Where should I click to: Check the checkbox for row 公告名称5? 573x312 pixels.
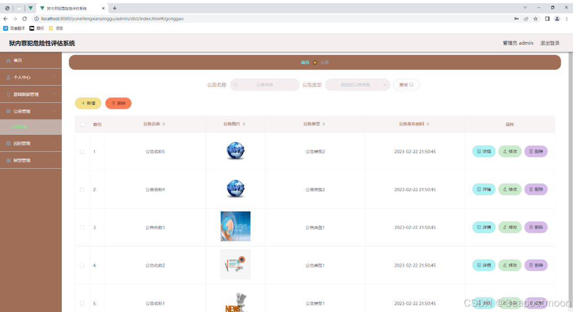coord(82,151)
